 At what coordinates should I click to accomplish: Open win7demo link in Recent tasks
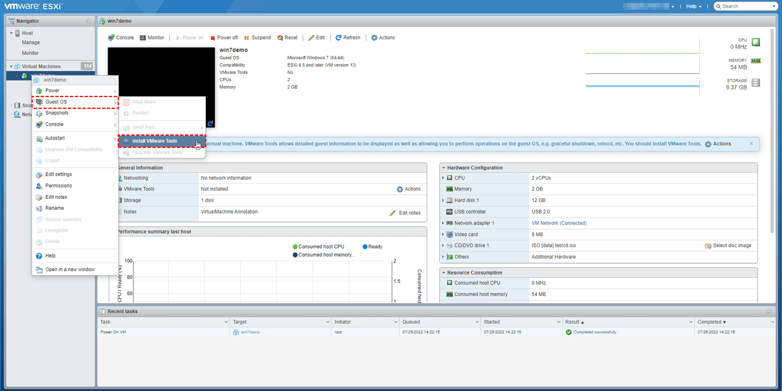[250, 332]
